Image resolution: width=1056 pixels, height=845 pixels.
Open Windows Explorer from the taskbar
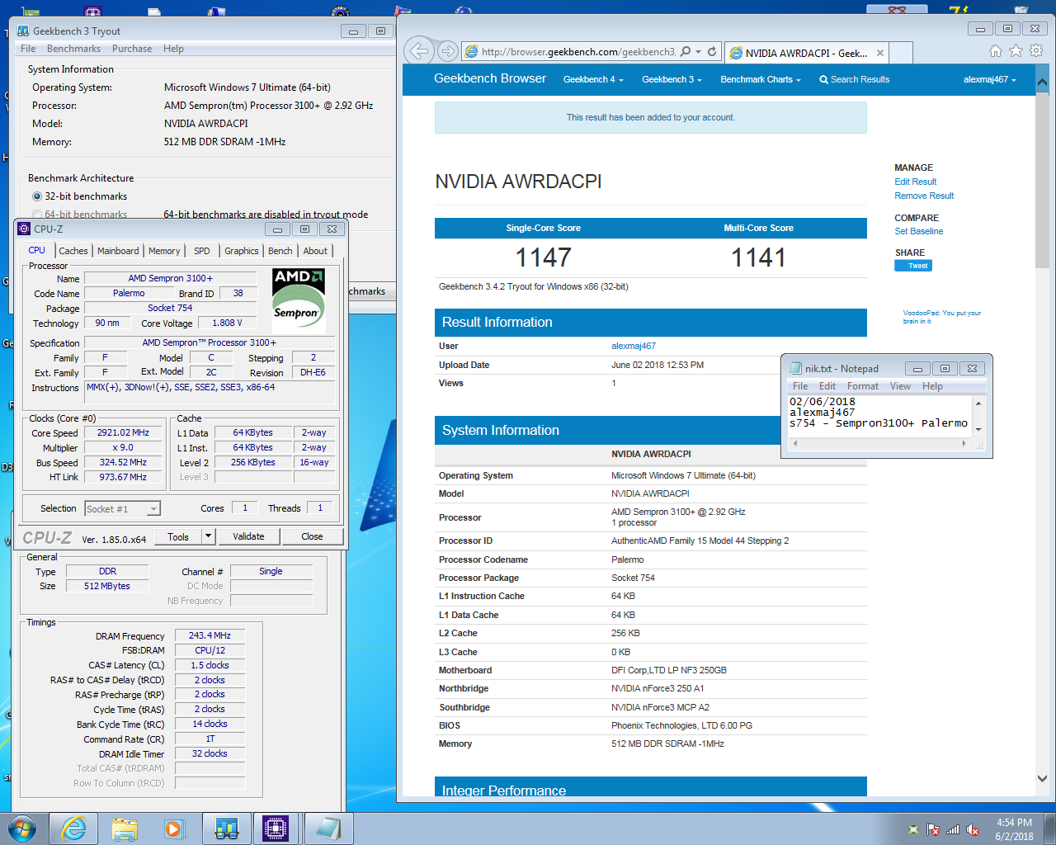125,828
